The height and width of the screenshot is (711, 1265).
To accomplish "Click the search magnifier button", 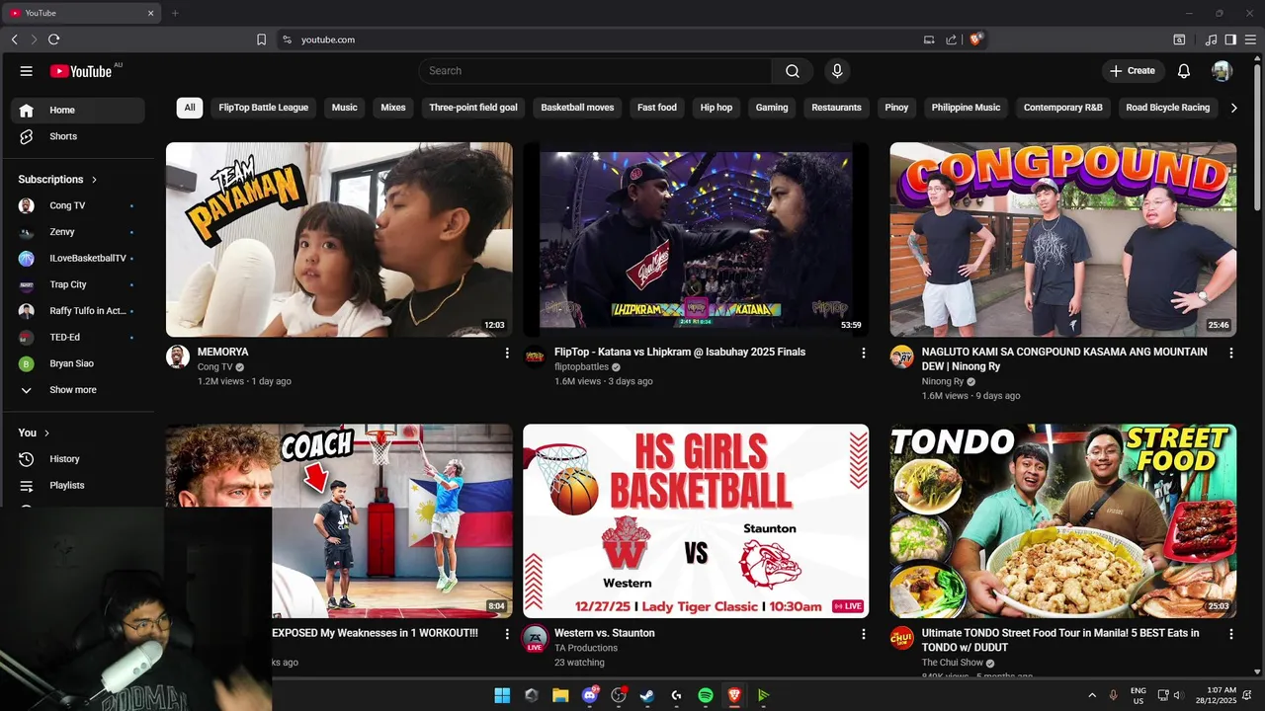I will click(793, 71).
